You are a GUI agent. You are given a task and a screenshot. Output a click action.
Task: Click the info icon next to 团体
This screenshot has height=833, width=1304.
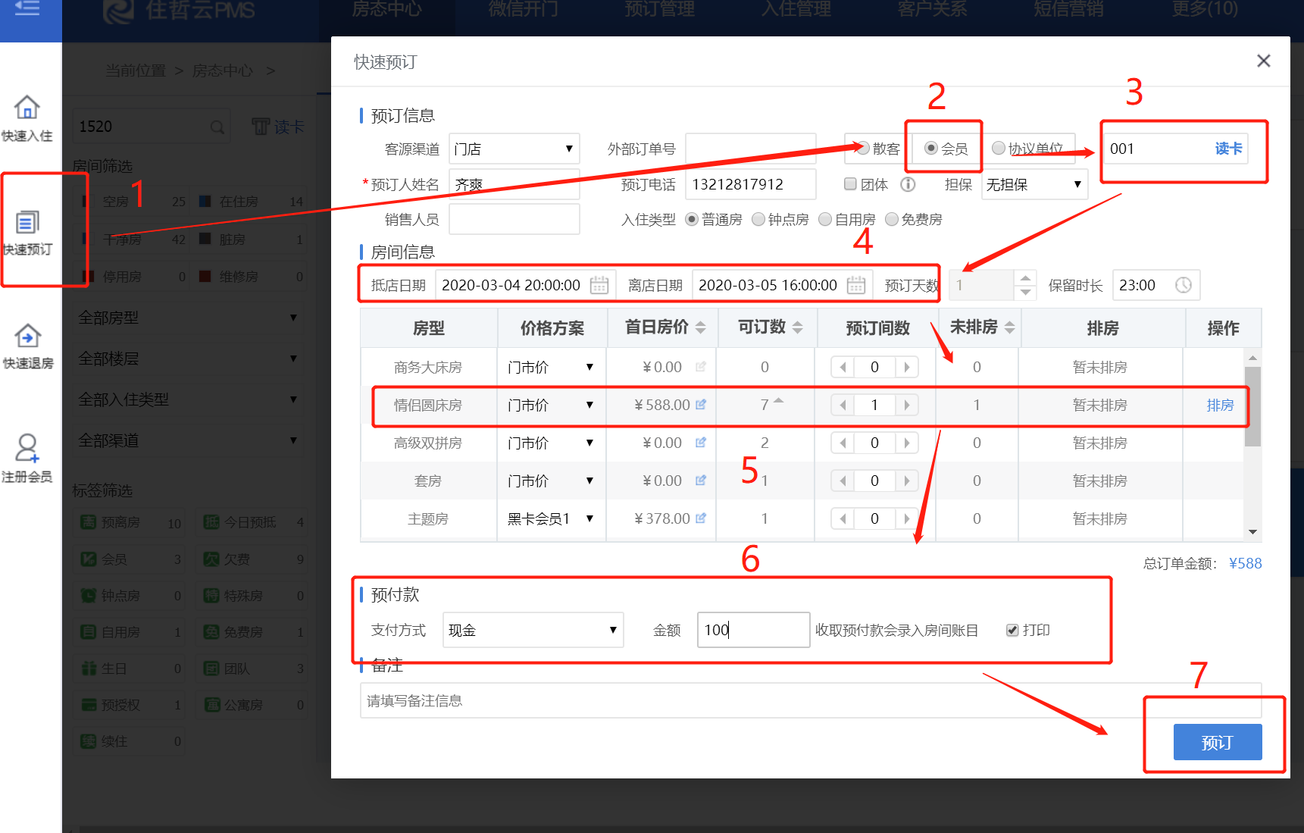click(908, 184)
